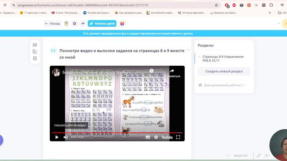287x161 pixels.
Task: Click the purple round widget at the left edge
Action: tap(1, 140)
